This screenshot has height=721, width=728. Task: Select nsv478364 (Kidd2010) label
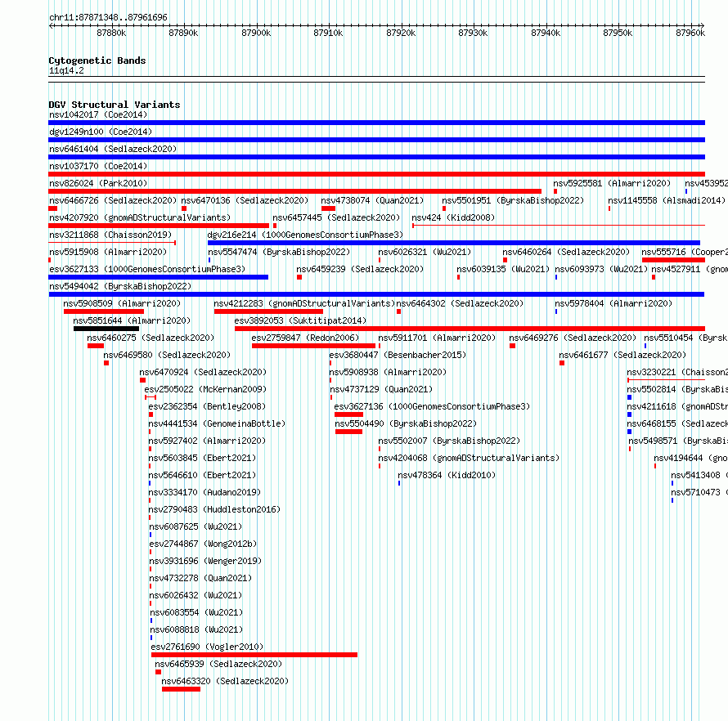(x=447, y=475)
